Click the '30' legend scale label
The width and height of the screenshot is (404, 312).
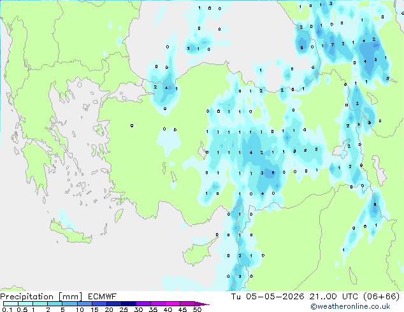pos(138,309)
